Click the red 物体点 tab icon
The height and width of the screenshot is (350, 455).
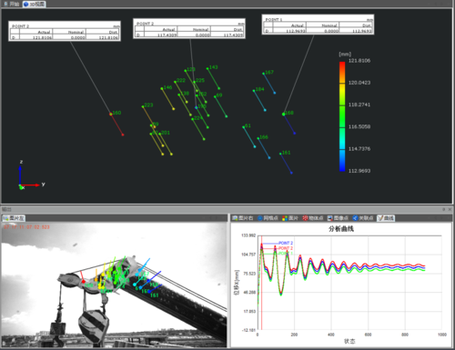coord(305,218)
